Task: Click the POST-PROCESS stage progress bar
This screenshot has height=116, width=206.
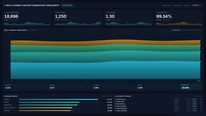Action: coord(45,108)
